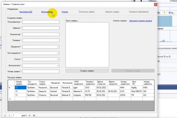Screen dimensions: 177x118
Task: Click the phone cell '23-78'
Action: point(90,91)
